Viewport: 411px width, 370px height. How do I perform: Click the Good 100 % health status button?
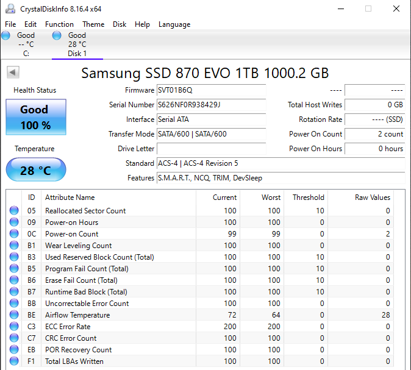pyautogui.click(x=36, y=117)
